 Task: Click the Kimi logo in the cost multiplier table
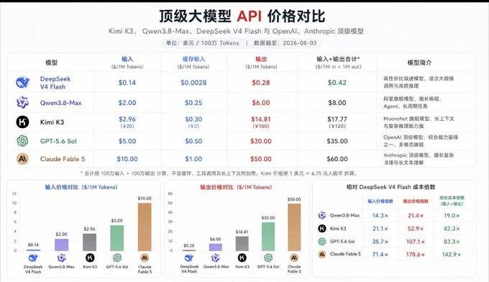(322, 228)
